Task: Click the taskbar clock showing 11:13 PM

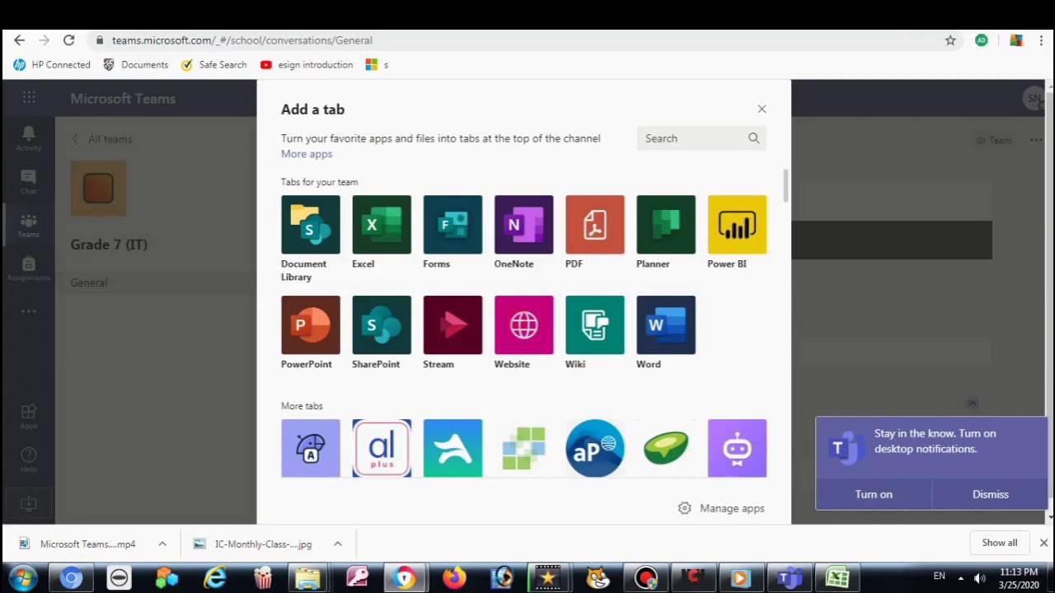Action: point(1019,578)
